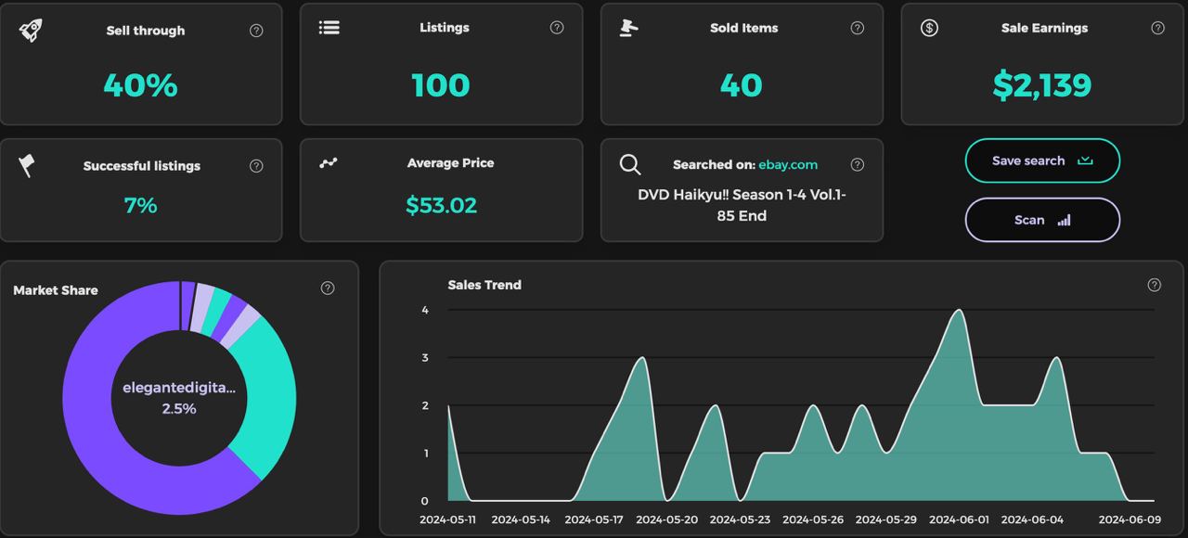Open help tooltip for Listings
Image resolution: width=1188 pixels, height=538 pixels.
coord(557,28)
